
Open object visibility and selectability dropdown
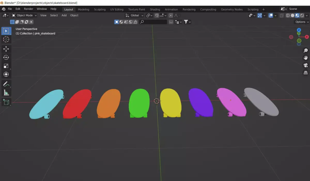(252, 15)
